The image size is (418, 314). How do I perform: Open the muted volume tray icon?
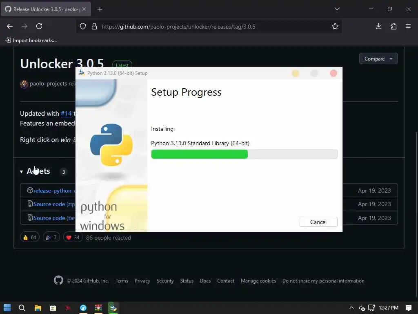click(362, 308)
